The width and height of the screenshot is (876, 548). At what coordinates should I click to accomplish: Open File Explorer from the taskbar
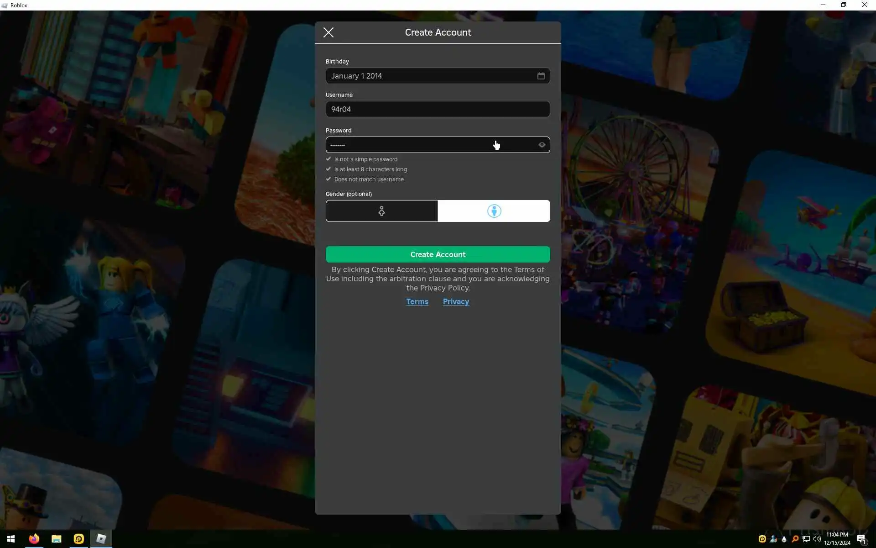pos(56,539)
